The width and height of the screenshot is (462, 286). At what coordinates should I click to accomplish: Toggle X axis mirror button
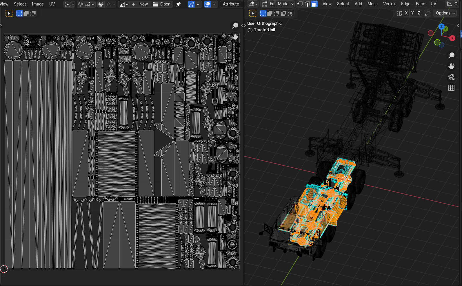[x=406, y=13]
